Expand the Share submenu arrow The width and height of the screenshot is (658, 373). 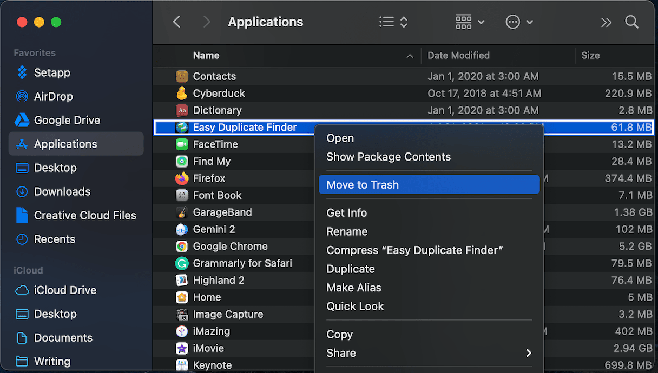click(x=529, y=353)
